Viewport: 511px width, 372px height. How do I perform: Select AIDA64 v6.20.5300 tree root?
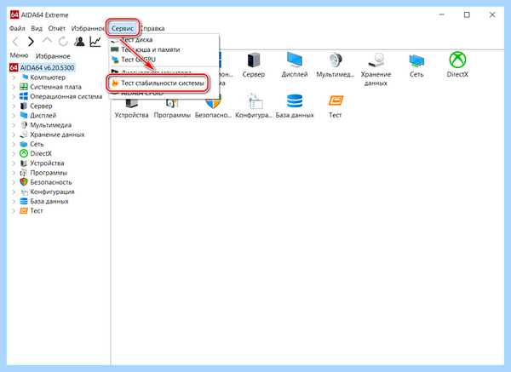pos(43,68)
